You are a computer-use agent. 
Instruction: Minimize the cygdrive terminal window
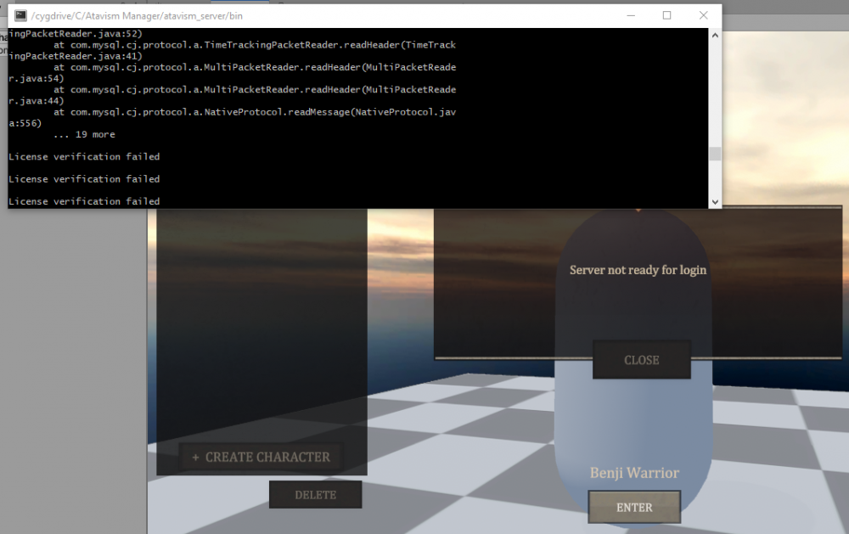630,15
